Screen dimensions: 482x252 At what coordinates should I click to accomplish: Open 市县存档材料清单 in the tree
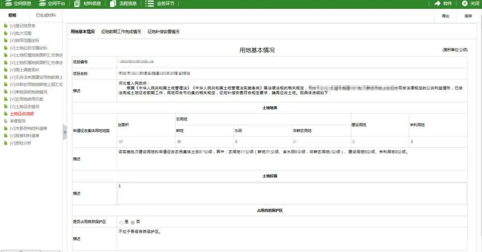(28, 128)
